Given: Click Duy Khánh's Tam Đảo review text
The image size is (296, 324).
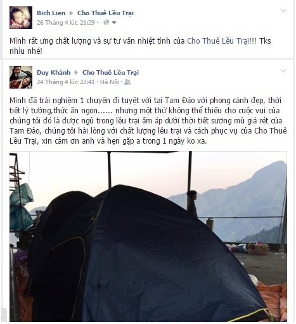Looking at the screenshot, I should pos(148,121).
